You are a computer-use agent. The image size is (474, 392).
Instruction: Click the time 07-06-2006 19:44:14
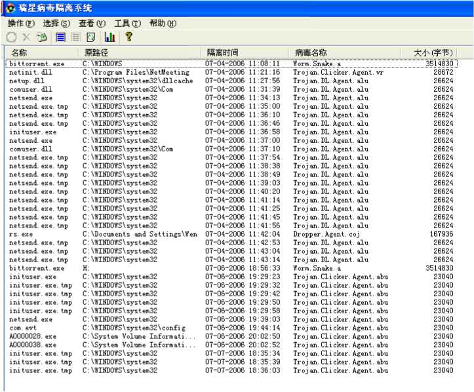(243, 328)
